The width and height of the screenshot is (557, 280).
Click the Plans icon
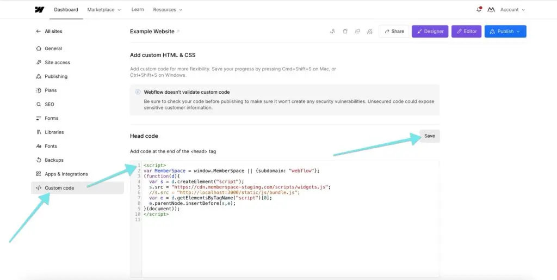39,90
